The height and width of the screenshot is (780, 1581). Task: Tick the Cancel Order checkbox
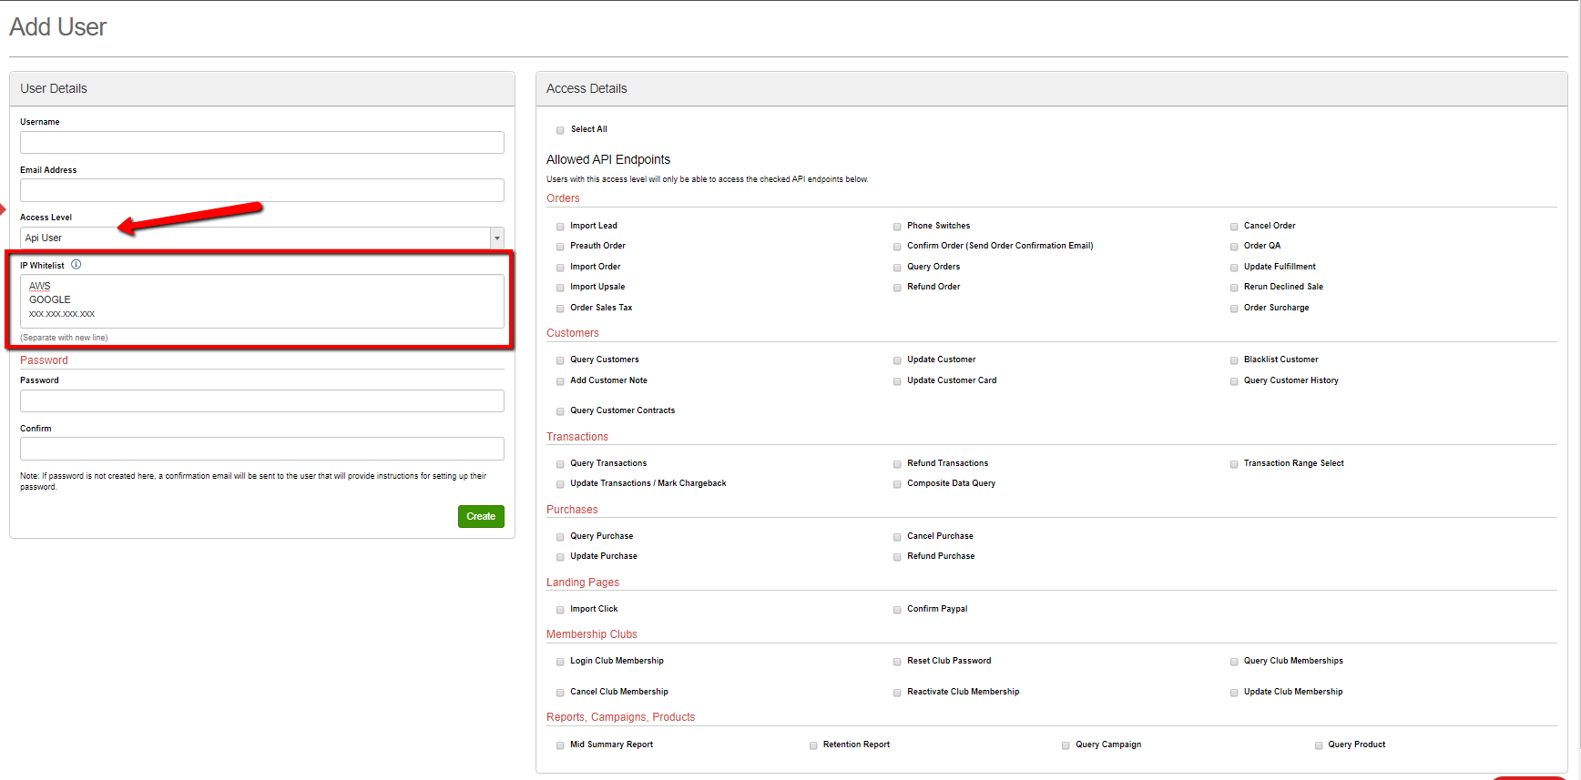pyautogui.click(x=1234, y=227)
